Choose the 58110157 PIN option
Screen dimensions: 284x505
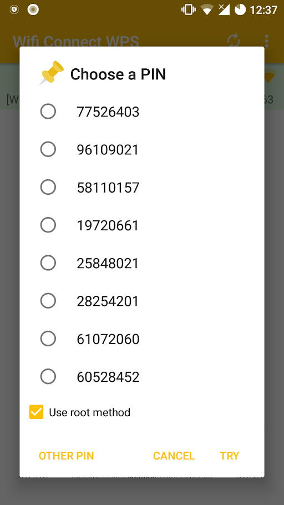48,187
